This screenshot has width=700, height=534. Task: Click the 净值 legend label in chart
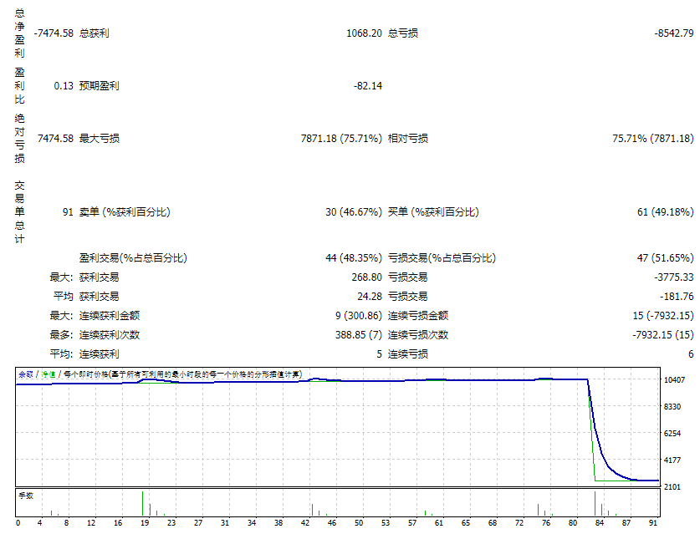[x=49, y=375]
